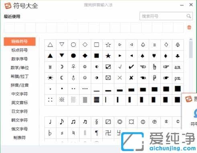Select the 俄文字母 category
Screen dimensions: 197x153
[20, 129]
